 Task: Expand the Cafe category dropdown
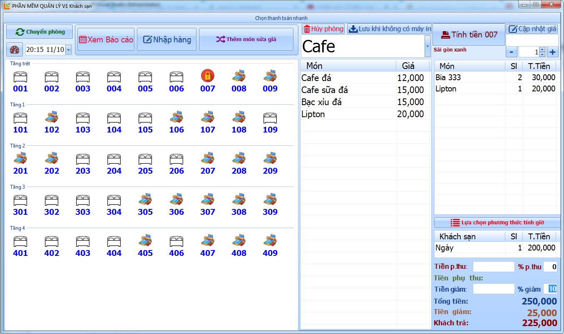coord(427,46)
